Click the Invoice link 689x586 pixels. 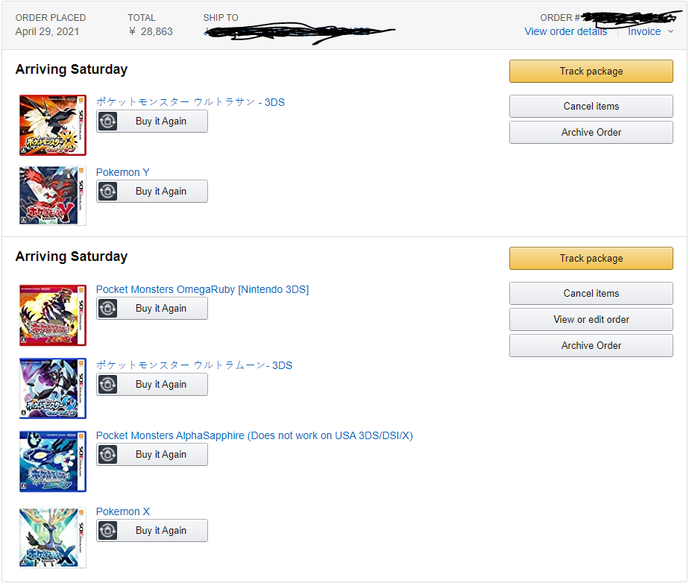tap(644, 31)
